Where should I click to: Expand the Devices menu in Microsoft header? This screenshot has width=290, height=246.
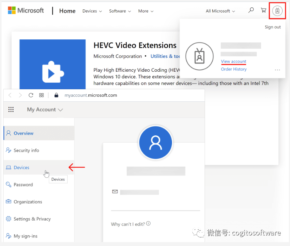92,11
